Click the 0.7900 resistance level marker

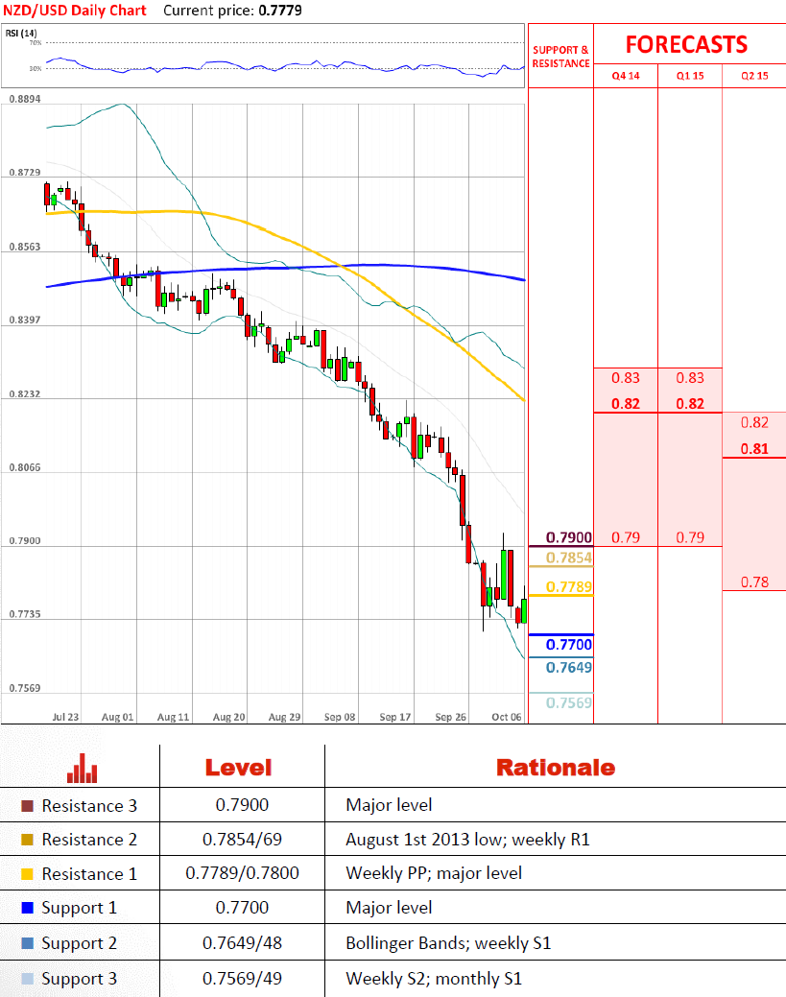click(x=568, y=537)
